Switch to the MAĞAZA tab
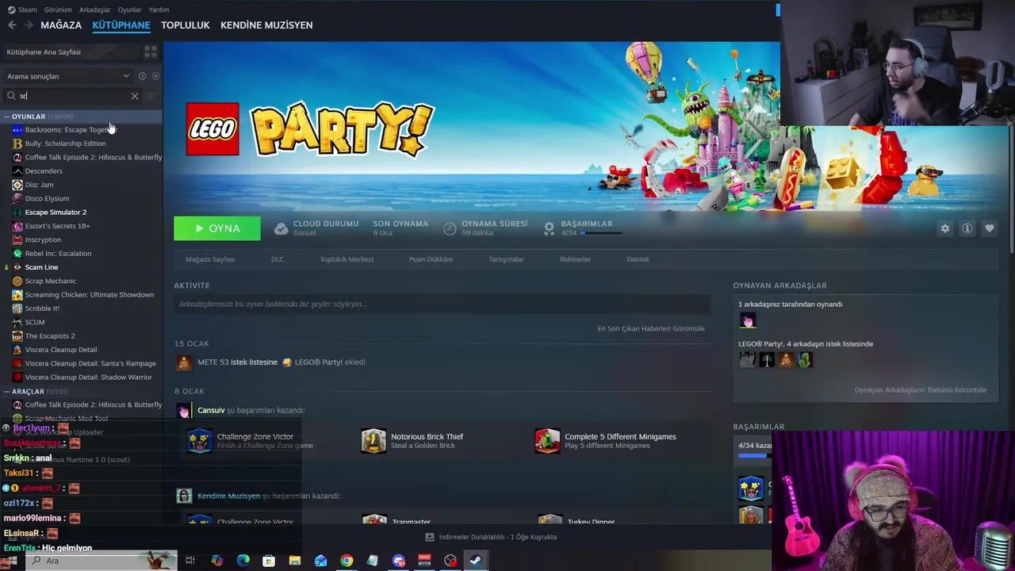Viewport: 1015px width, 571px height. pyautogui.click(x=61, y=25)
